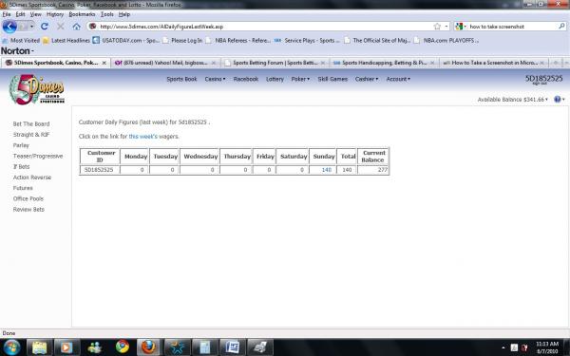
Task: Focus the URL address bar
Action: click(x=263, y=27)
